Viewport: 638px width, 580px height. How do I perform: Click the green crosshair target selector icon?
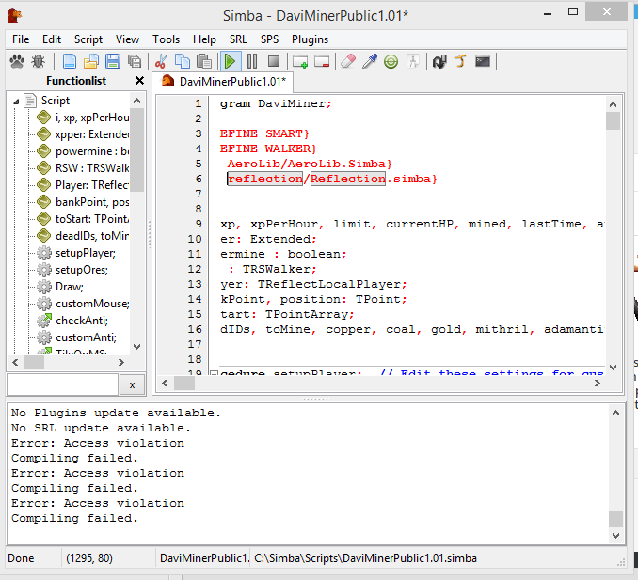[391, 61]
